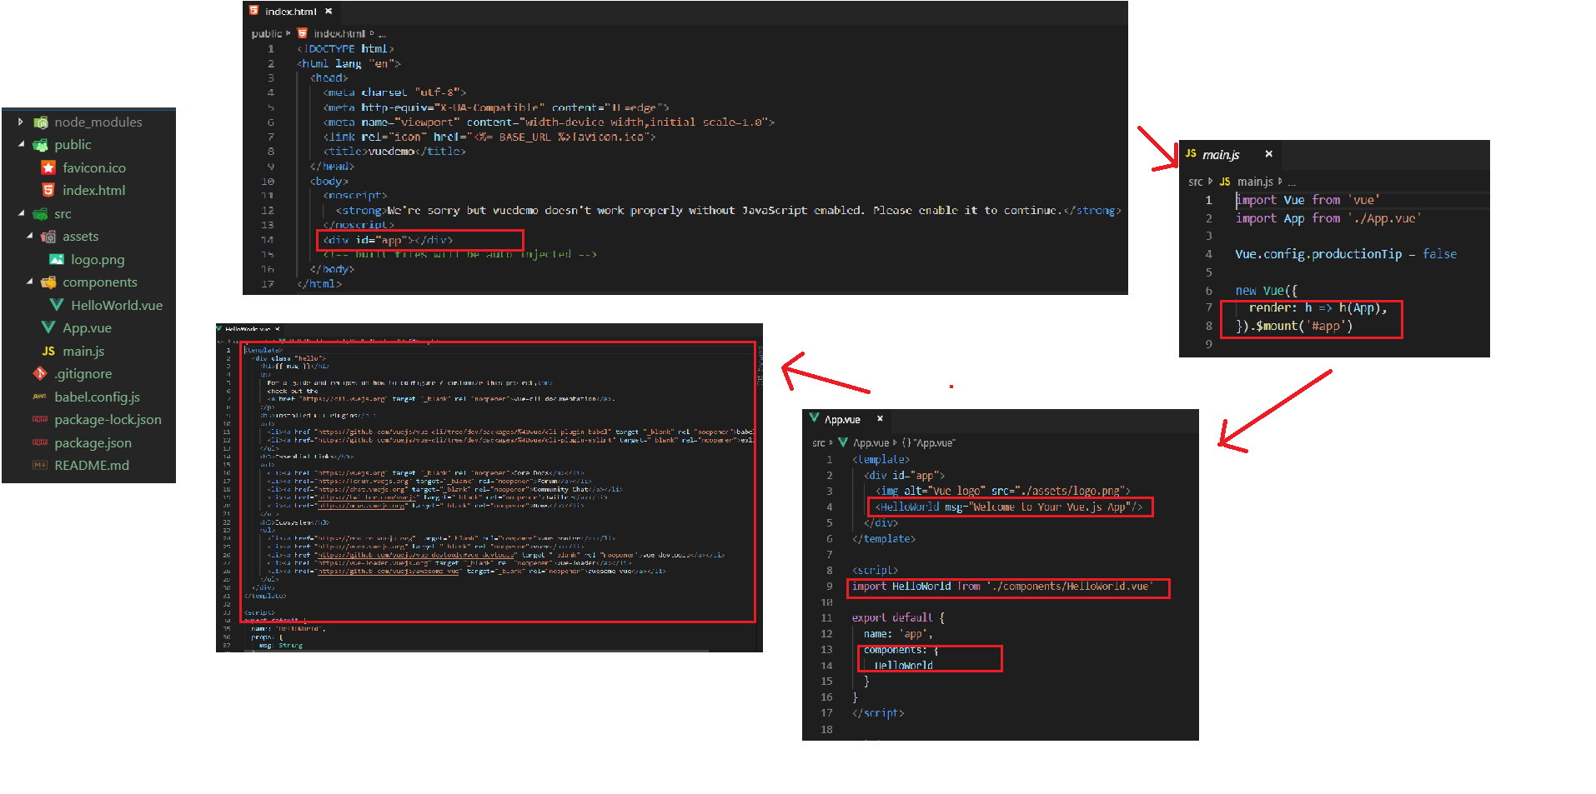The height and width of the screenshot is (794, 1596).
Task: Click 'public' breadcrumb in index.html editor
Action: [267, 33]
